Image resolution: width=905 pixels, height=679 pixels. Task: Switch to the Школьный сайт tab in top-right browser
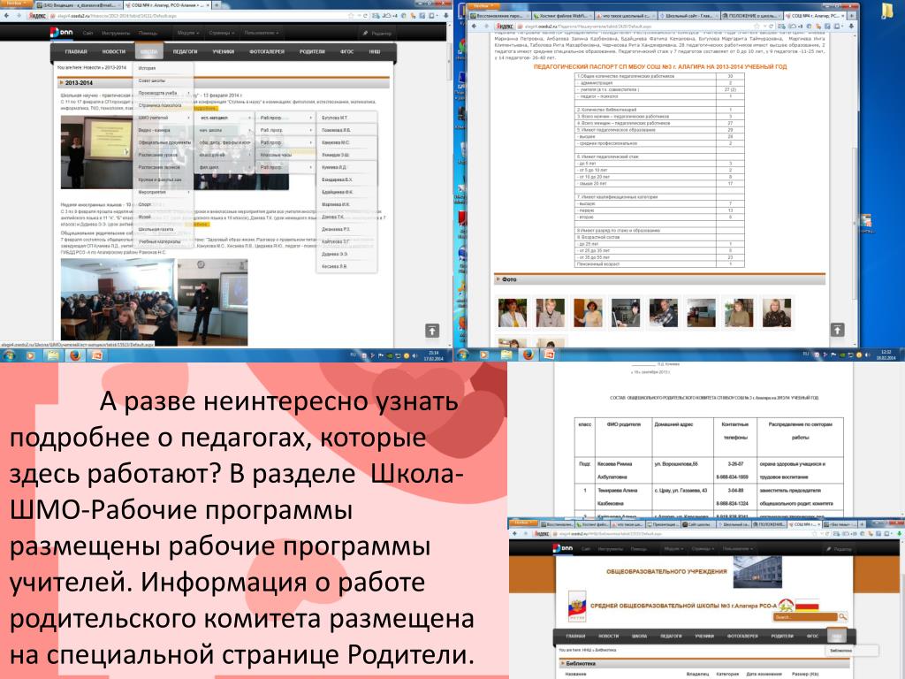[688, 16]
